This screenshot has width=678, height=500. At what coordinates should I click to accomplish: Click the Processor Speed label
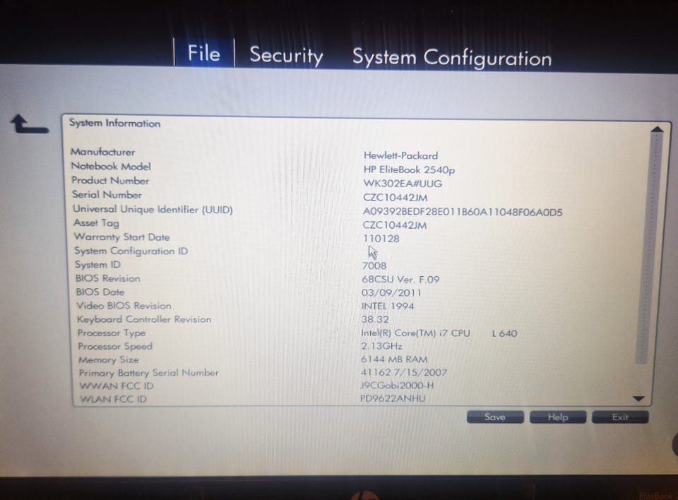[x=115, y=346]
